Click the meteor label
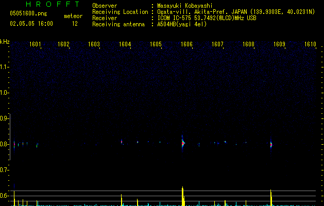The image size is (324, 206). coord(73,16)
